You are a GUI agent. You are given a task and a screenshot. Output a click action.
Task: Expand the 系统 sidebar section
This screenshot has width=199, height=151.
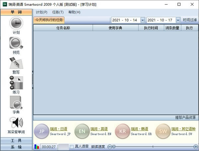pos(16,147)
